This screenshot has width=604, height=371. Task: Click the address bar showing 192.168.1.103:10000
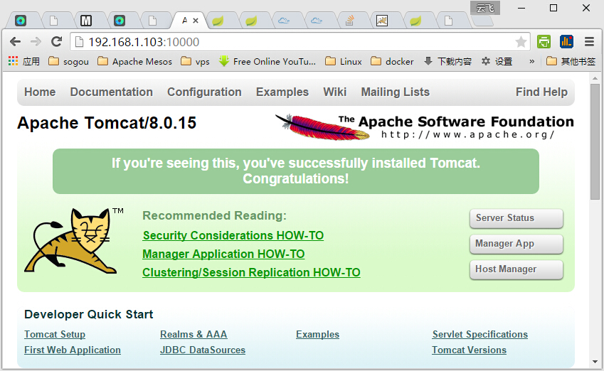pos(300,41)
